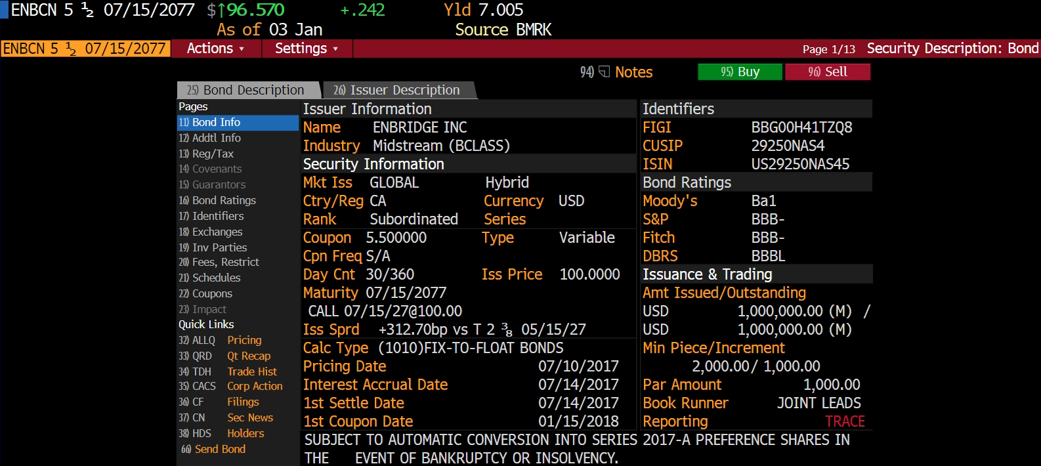Open CF Filings quick link
Image resolution: width=1041 pixels, height=466 pixels.
tap(219, 402)
